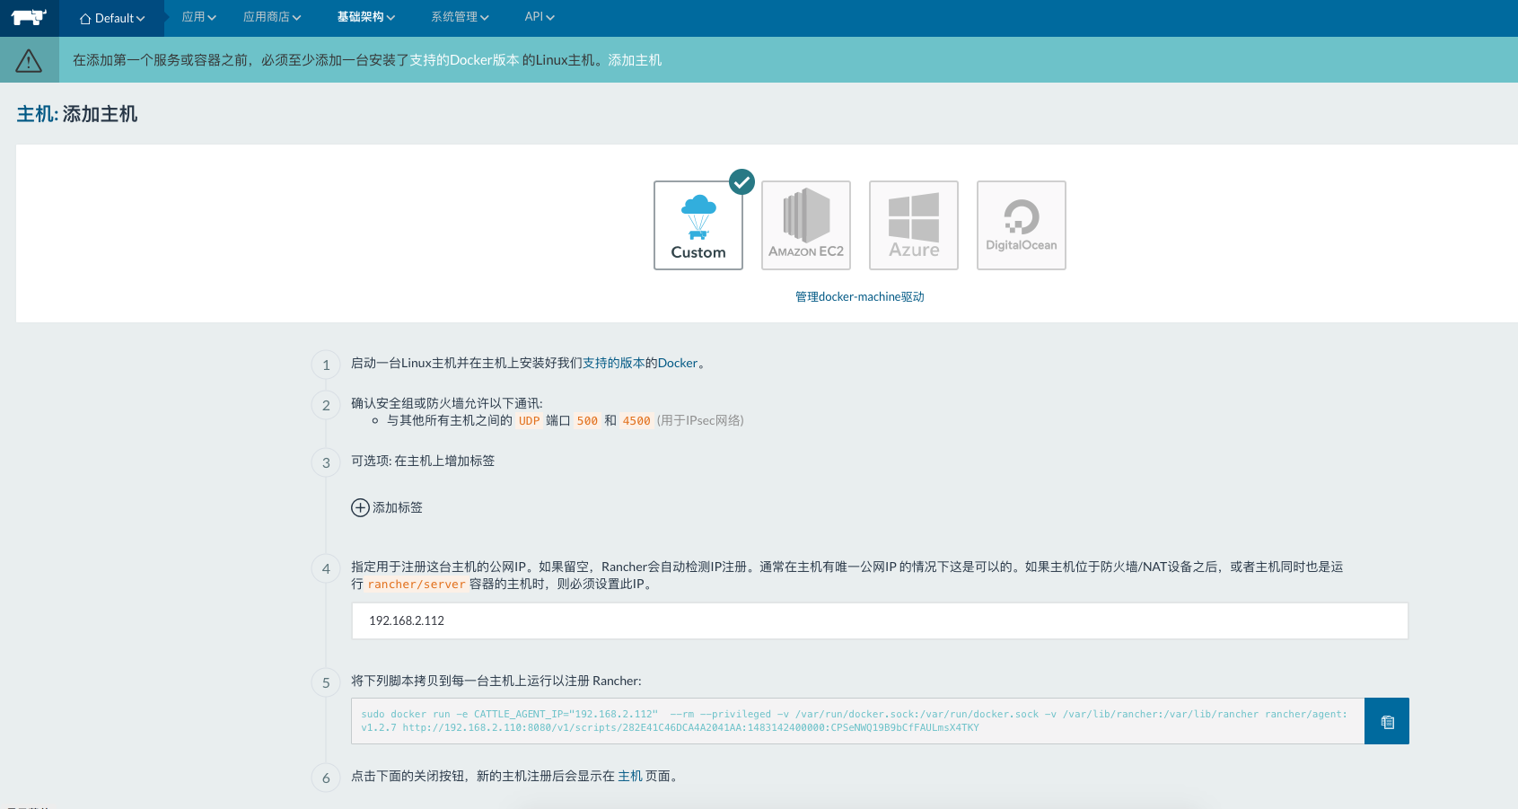Choose the Azure host driver

pos(913,225)
